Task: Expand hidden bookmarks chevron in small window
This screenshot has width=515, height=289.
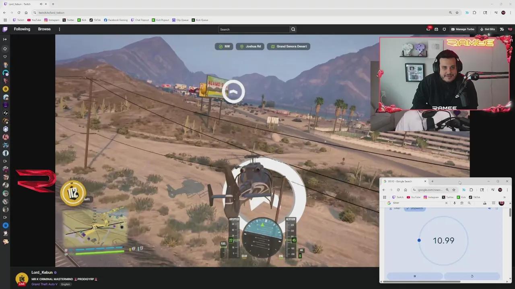Action: click(504, 197)
